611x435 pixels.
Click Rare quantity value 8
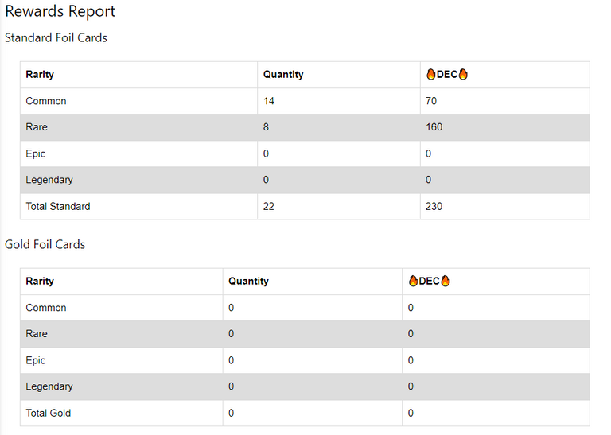266,127
